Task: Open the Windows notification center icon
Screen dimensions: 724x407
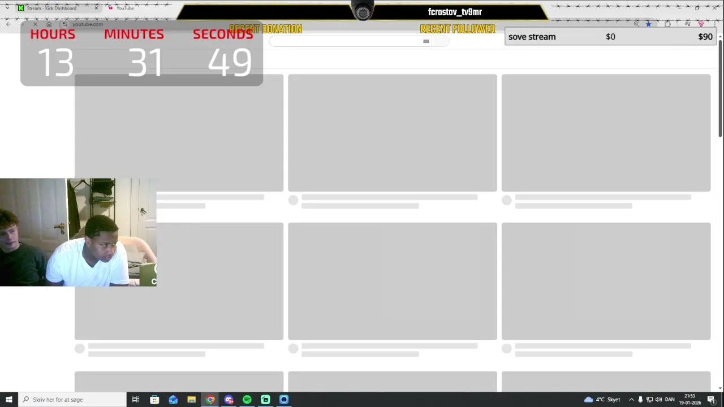Action: click(711, 400)
